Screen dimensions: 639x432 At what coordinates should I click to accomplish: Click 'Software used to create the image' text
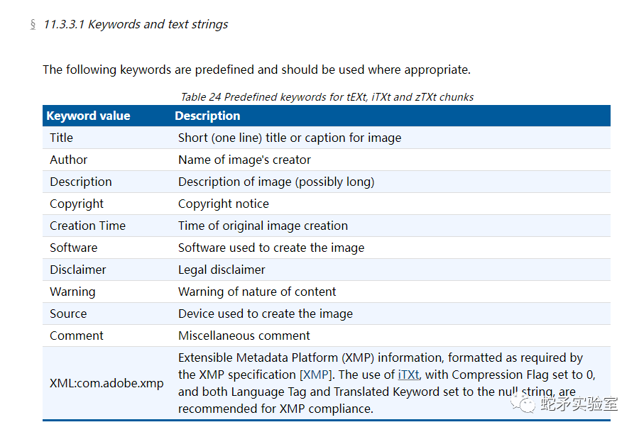tap(271, 248)
